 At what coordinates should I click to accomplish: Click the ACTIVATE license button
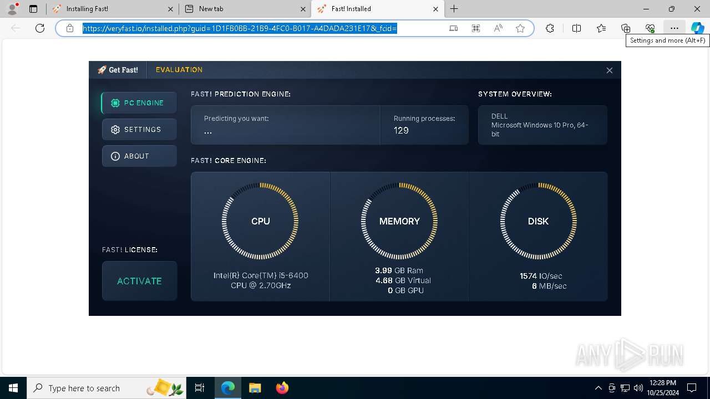coord(139,281)
